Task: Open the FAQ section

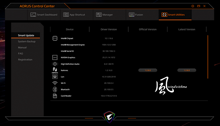Action: pos(20,54)
